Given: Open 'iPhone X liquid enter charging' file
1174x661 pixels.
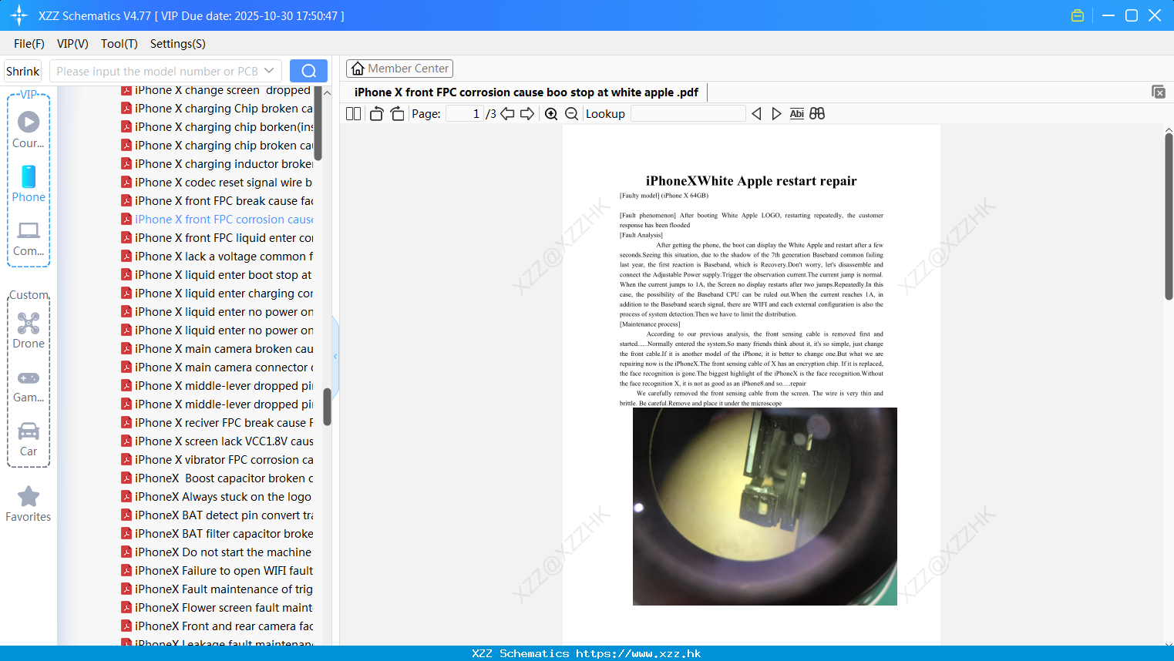Looking at the screenshot, I should click(217, 294).
